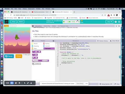Click the orange Finish button
This screenshot has width=125, height=94.
pyautogui.click(x=19, y=56)
